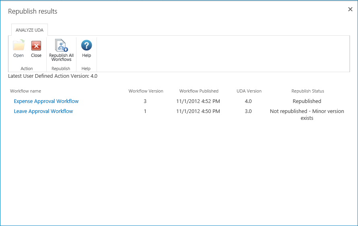This screenshot has width=358, height=226.
Task: Click the Republish All Workflows icon
Action: click(61, 46)
